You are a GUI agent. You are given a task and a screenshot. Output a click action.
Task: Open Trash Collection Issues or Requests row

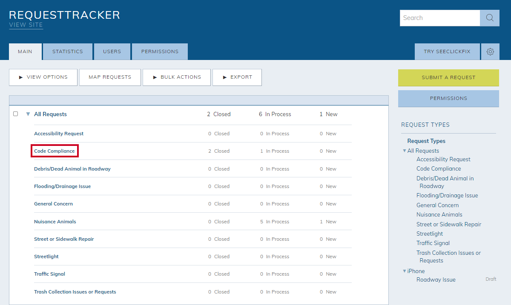[75, 292]
